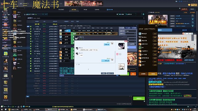Click the gold one-click invite button

153,74
